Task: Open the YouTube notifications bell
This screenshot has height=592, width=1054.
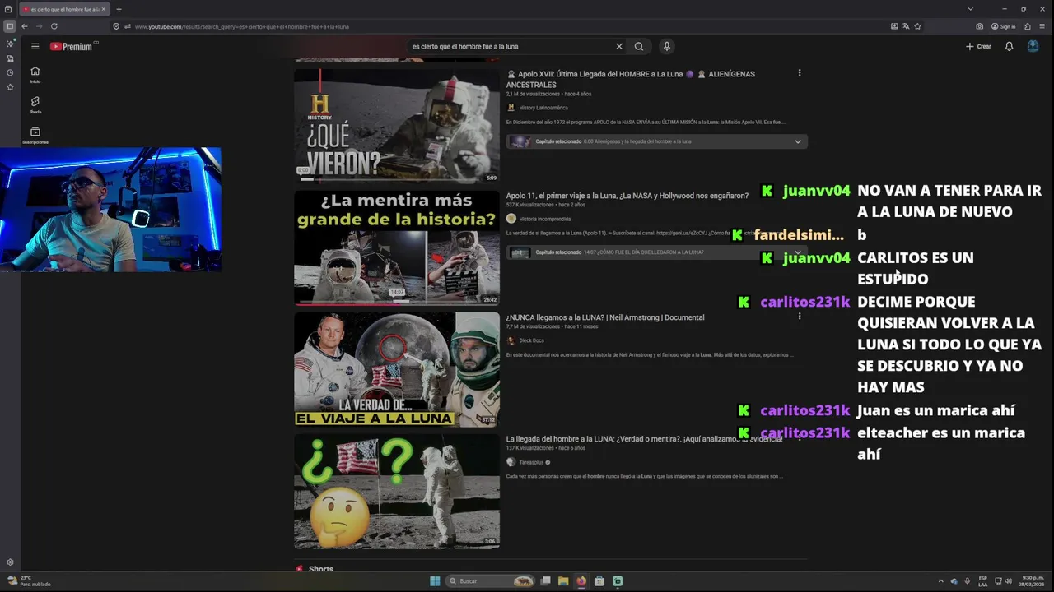Action: point(1009,47)
